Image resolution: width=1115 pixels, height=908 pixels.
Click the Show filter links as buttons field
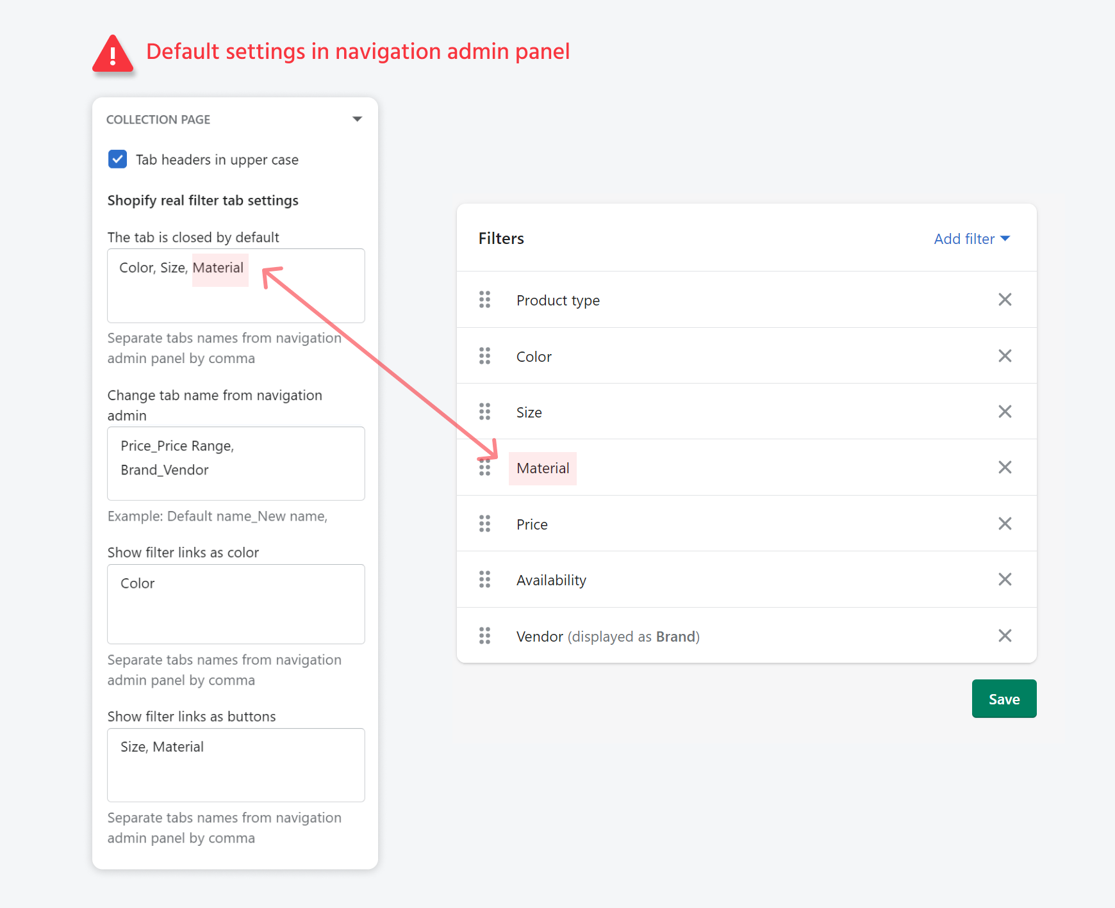pyautogui.click(x=236, y=765)
